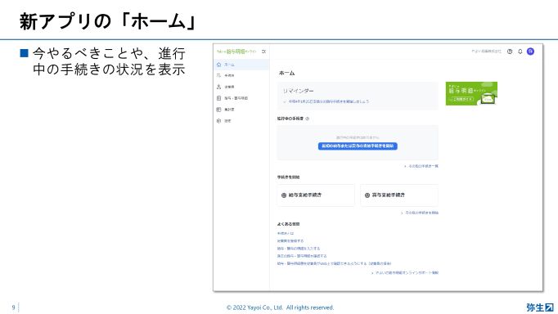Open the 従業員を登録する FAQ link
This screenshot has width=558, height=314.
click(290, 240)
